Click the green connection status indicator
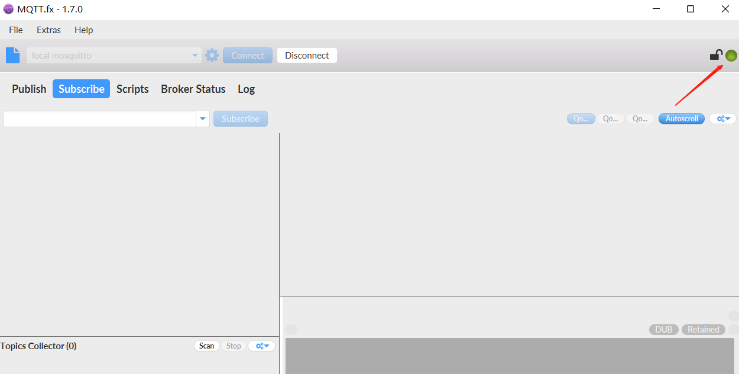Screen dimensions: 739x374 731,56
